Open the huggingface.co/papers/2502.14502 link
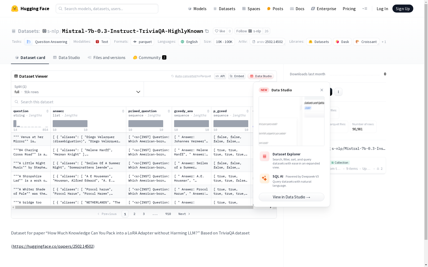This screenshot has height=267, width=428. [x=53, y=246]
